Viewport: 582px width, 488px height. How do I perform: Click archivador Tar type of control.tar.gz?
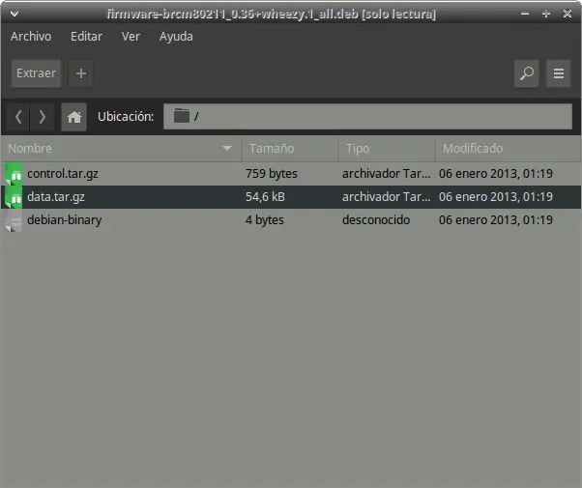pyautogui.click(x=387, y=174)
